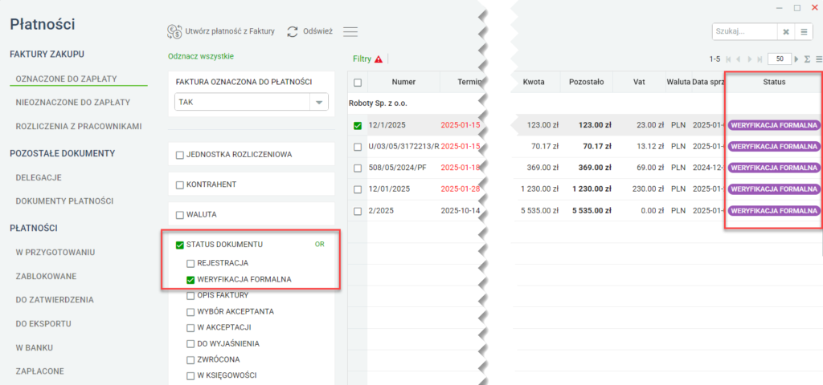Check ZWRÓCONA status option
This screenshot has width=823, height=385.
[190, 360]
